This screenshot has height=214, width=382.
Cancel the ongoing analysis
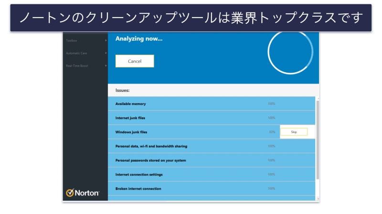click(135, 61)
